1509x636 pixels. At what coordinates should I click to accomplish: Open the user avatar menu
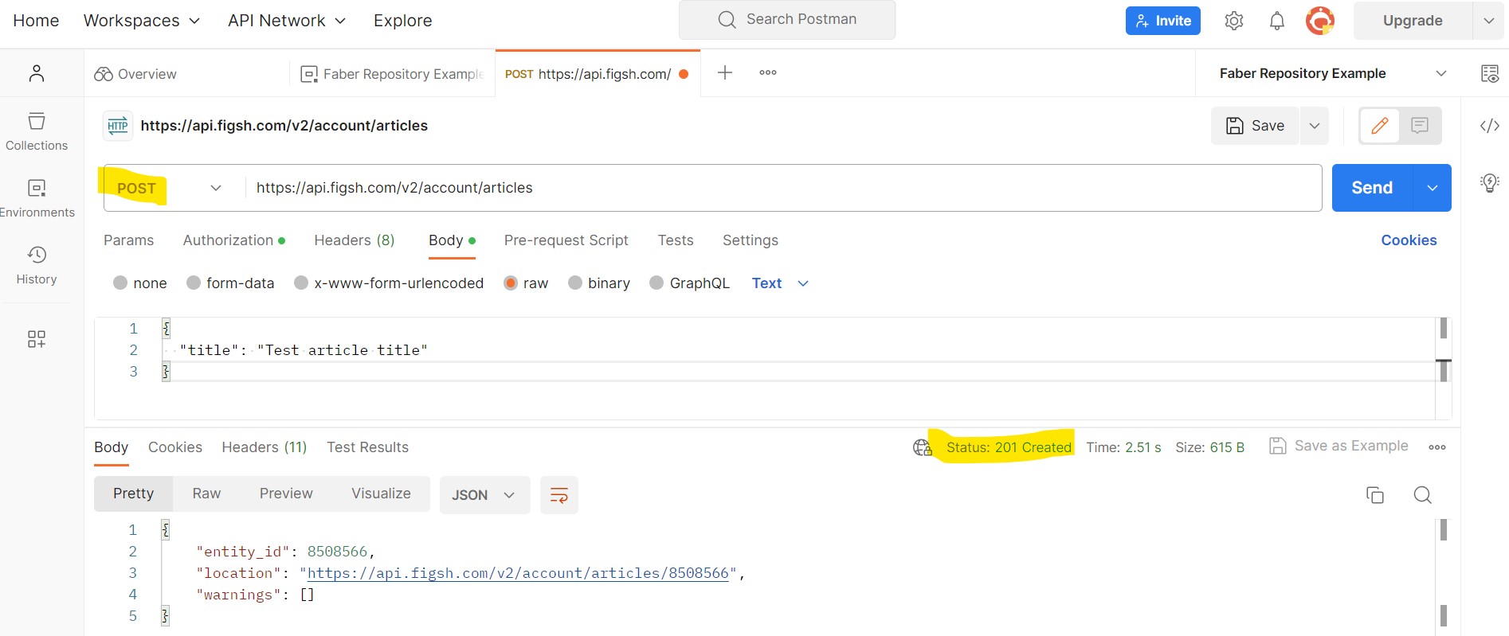(x=1320, y=21)
